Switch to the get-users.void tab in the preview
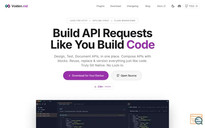The height and width of the screenshot is (128, 205). click(79, 104)
